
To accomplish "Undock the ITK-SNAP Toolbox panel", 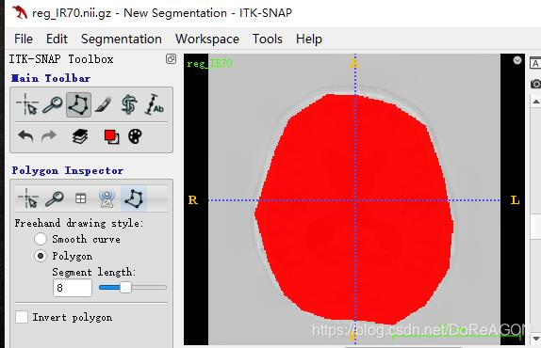I will click(x=171, y=59).
